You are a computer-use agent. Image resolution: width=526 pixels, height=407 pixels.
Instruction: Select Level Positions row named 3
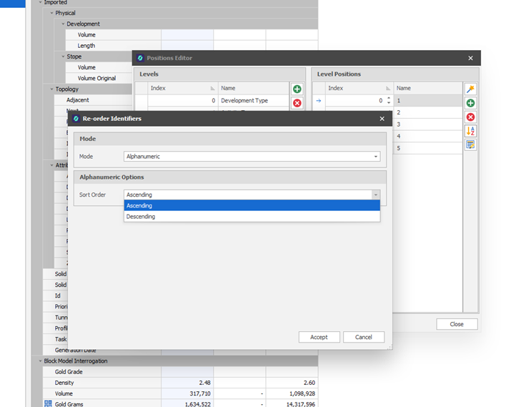tap(427, 124)
